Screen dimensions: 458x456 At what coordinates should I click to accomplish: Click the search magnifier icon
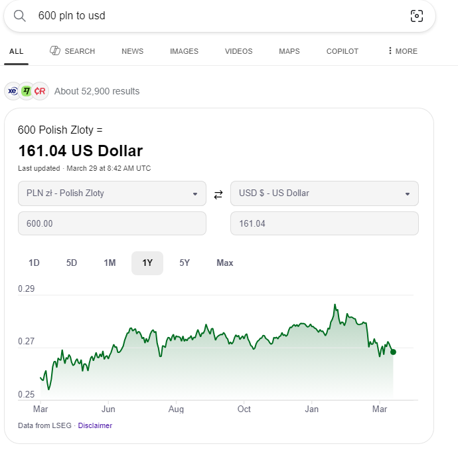(20, 16)
